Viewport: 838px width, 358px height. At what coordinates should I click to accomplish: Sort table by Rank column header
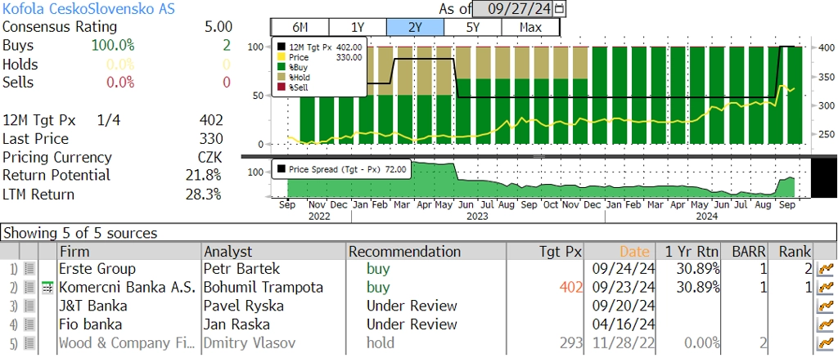pos(791,251)
